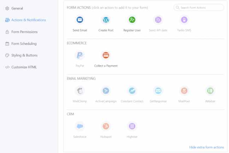
Task: Click the Hubspot CRM icon
Action: [106, 126]
